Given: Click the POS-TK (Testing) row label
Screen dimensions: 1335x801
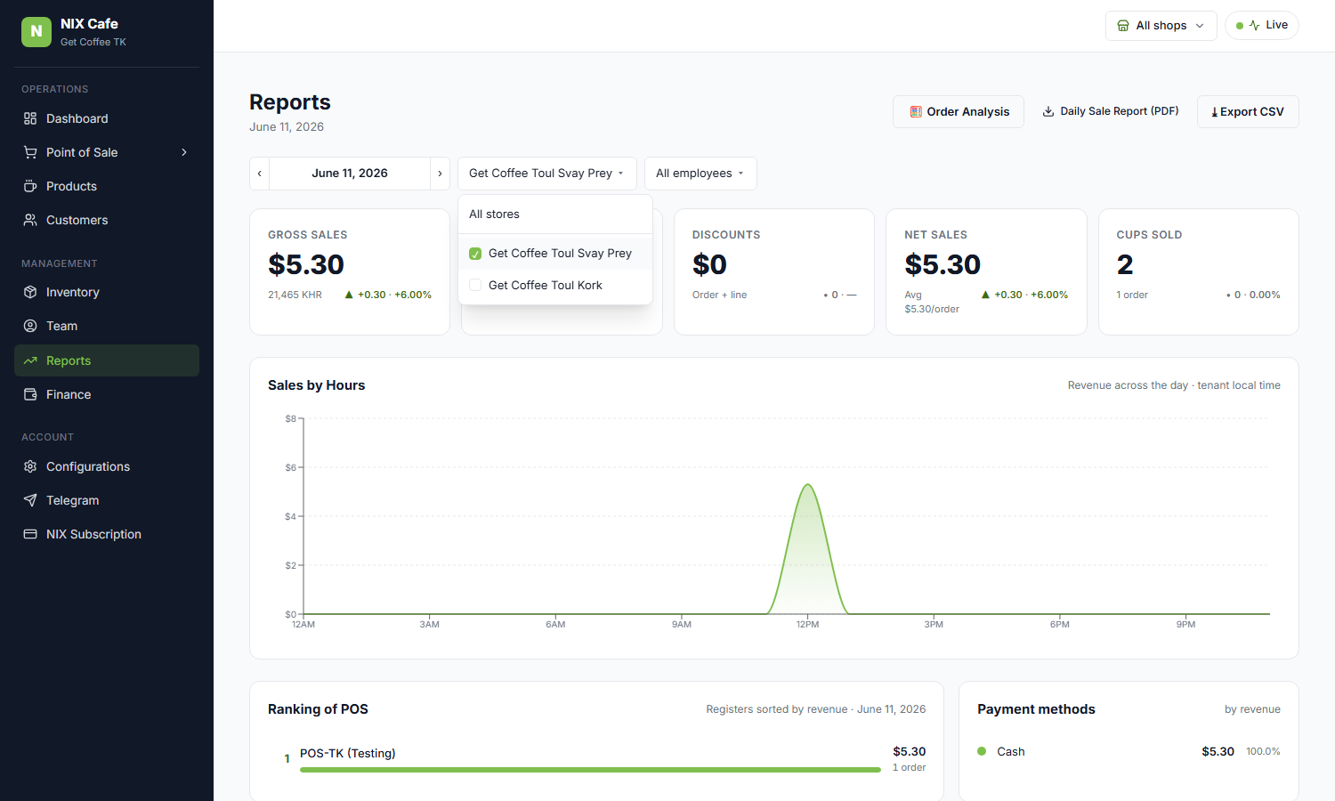Looking at the screenshot, I should pyautogui.click(x=348, y=753).
